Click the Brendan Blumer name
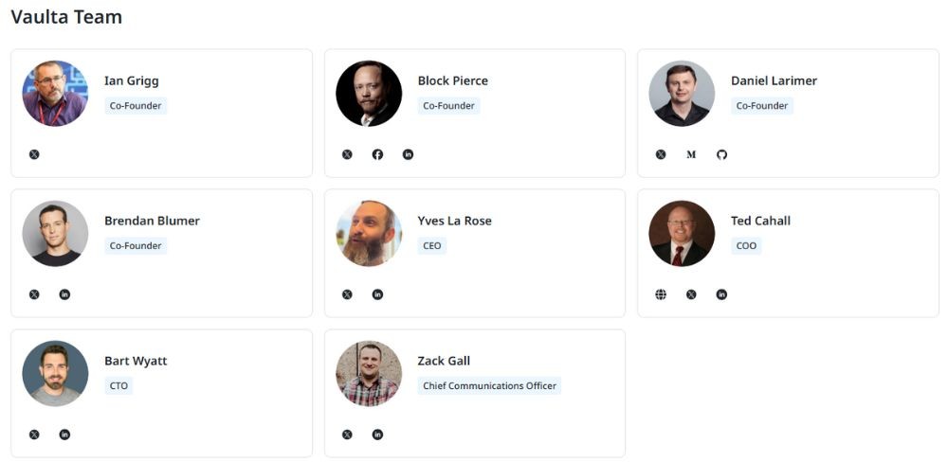The image size is (948, 462). (152, 221)
